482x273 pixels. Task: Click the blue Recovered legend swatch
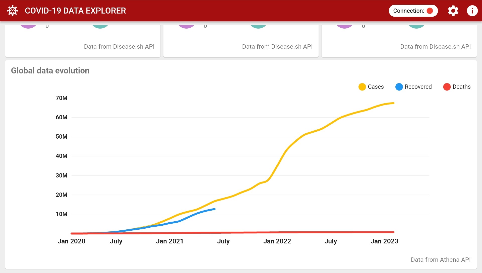point(399,87)
